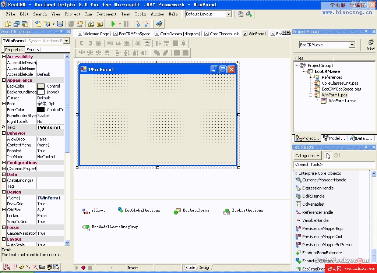Viewport: 377px width, 273px height.
Task: Click the Search Tools input field
Action: (334, 164)
